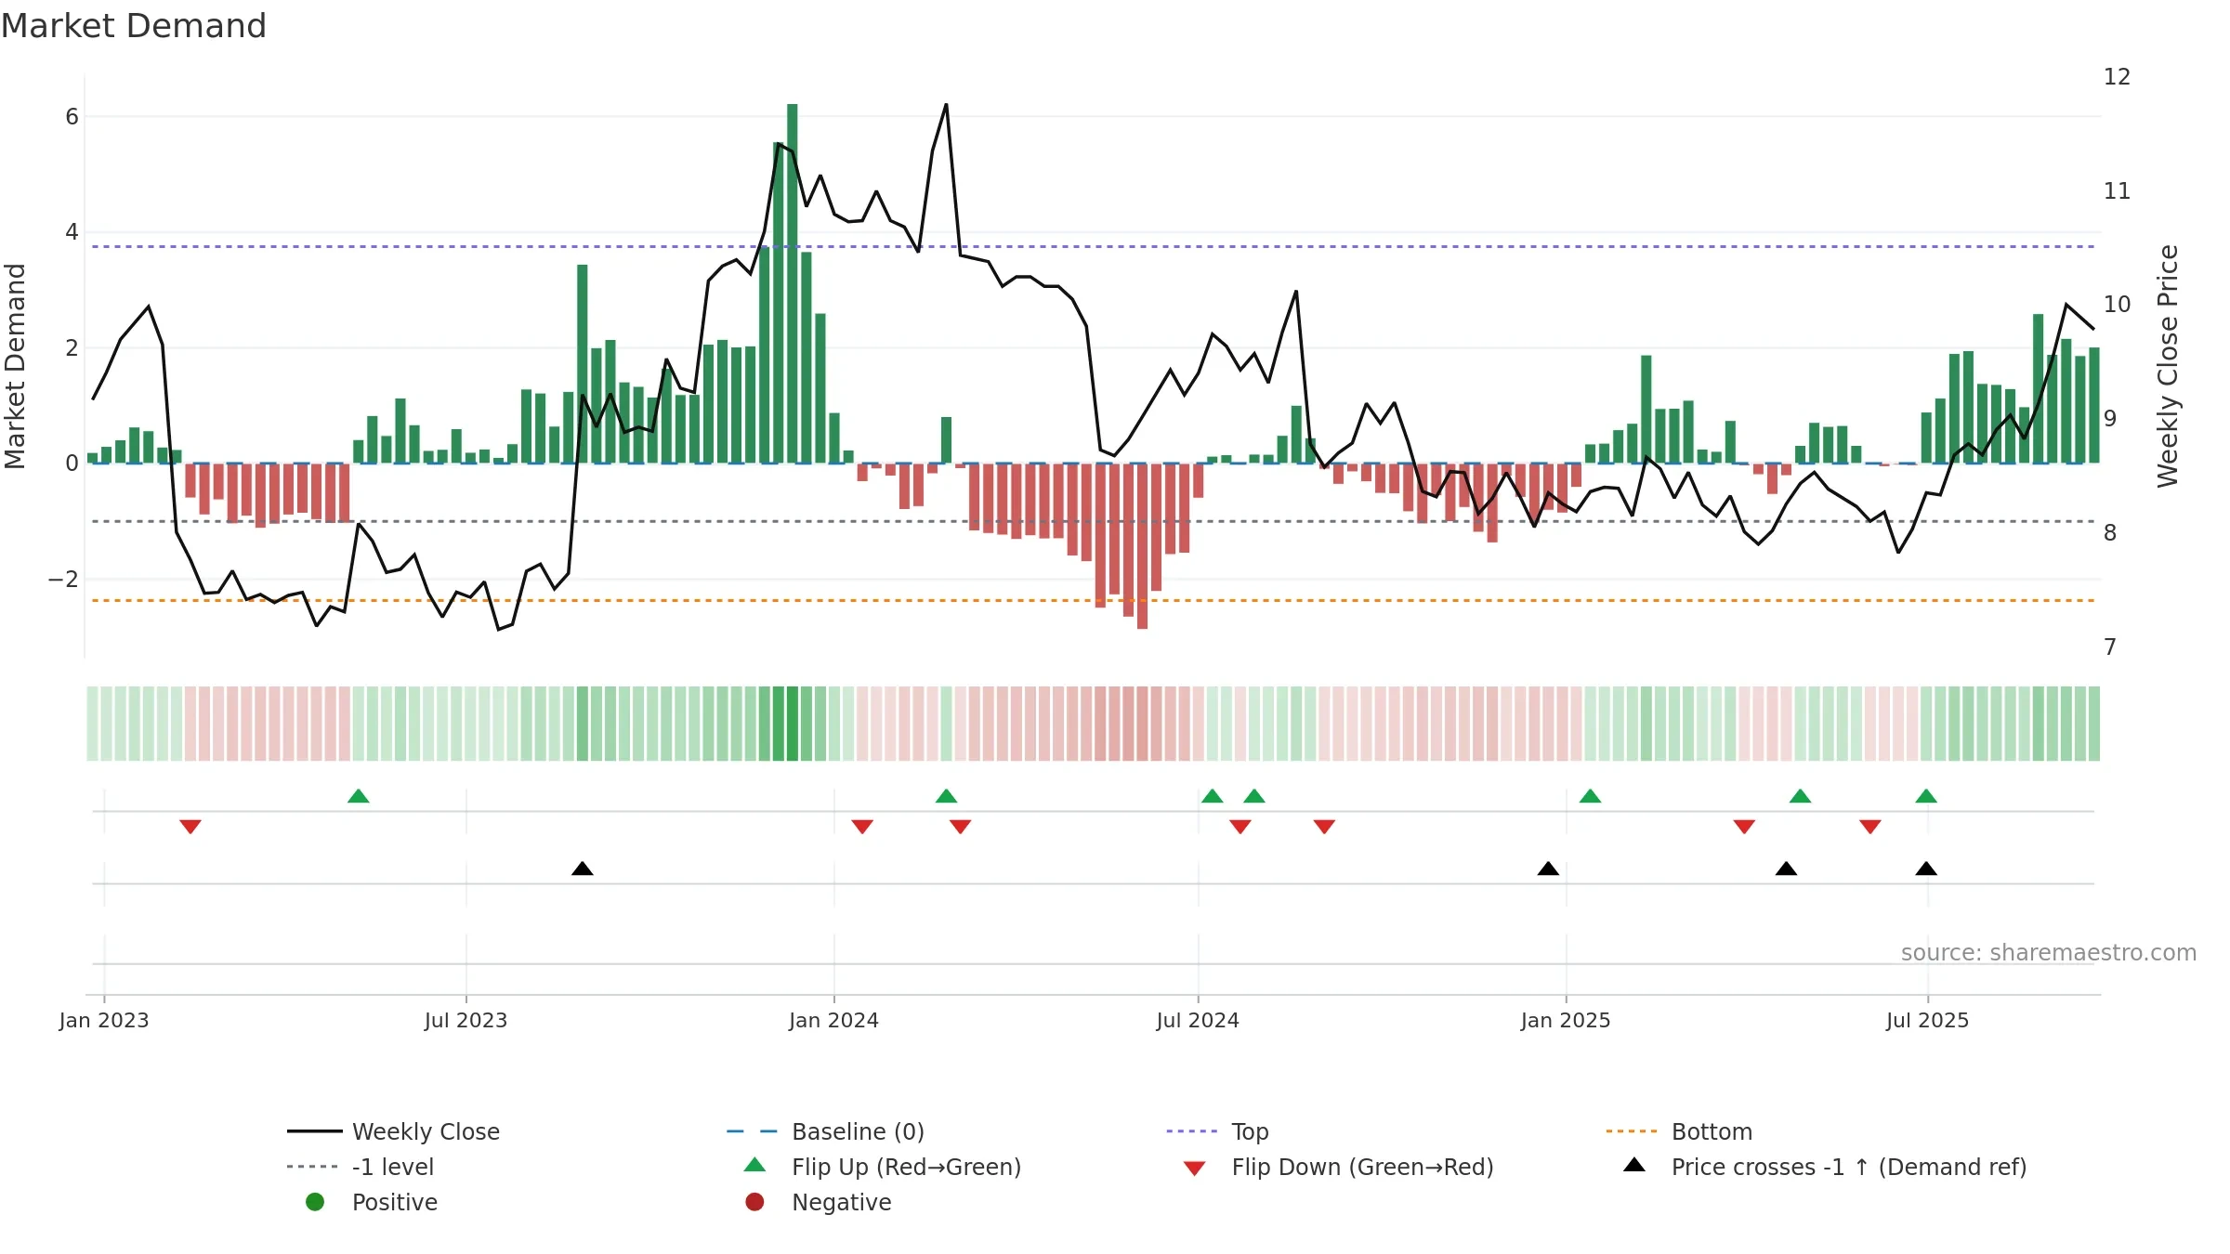Click the green Positive circle in the legend

click(315, 1202)
